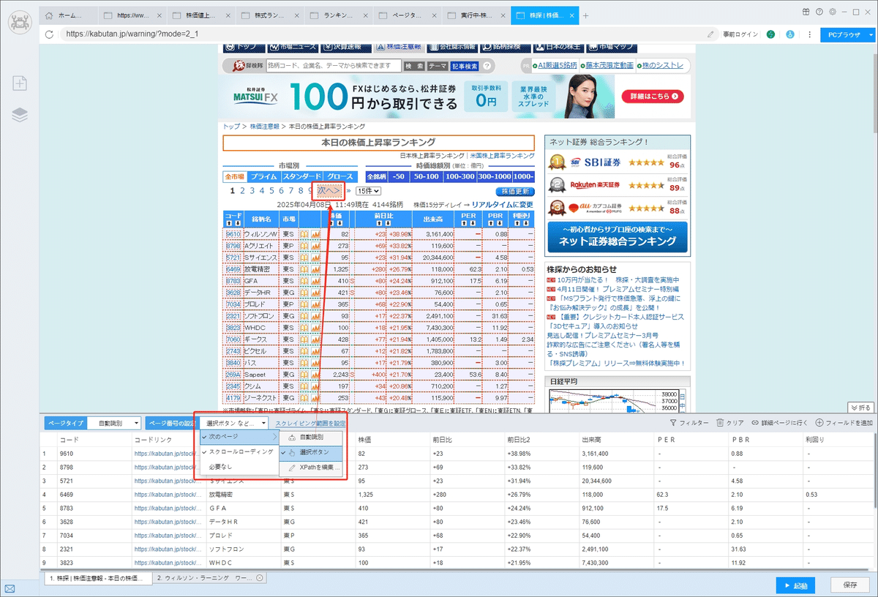Screen dimensions: 878x597
Task: Choose 自動識別 submenu option
Action: [311, 438]
